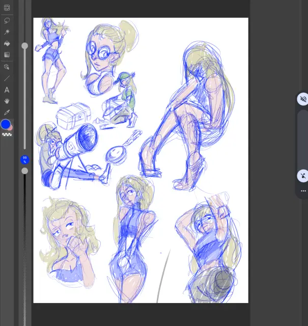Choose the paint bucket Fill tool
This screenshot has width=308, height=326.
coord(7,43)
